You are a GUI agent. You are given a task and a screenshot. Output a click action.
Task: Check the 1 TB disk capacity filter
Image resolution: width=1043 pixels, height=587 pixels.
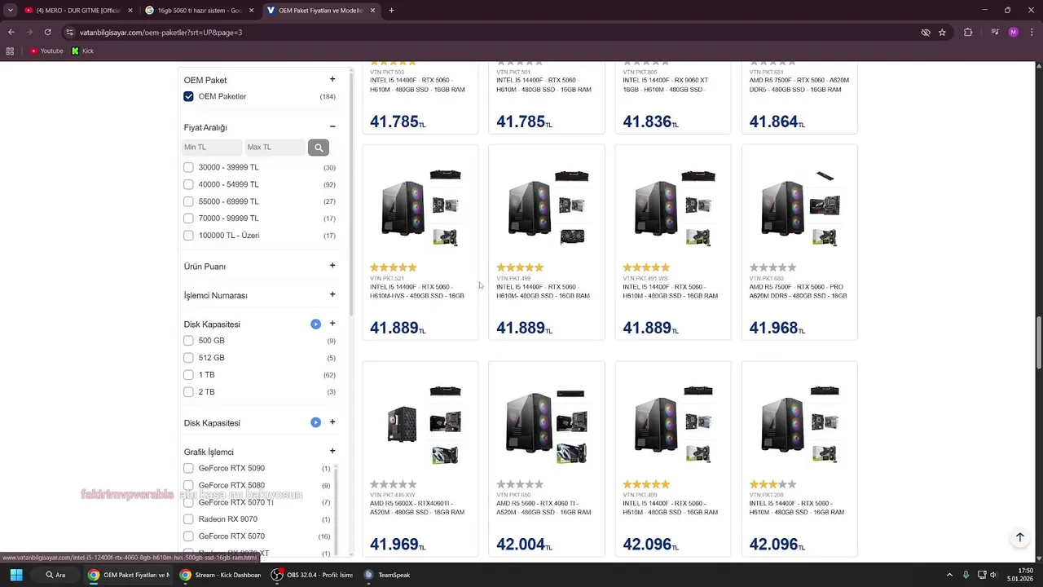click(188, 375)
